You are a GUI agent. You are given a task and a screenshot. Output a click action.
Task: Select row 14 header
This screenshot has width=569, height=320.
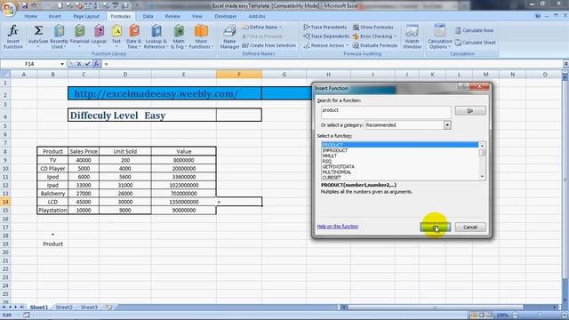click(5, 202)
